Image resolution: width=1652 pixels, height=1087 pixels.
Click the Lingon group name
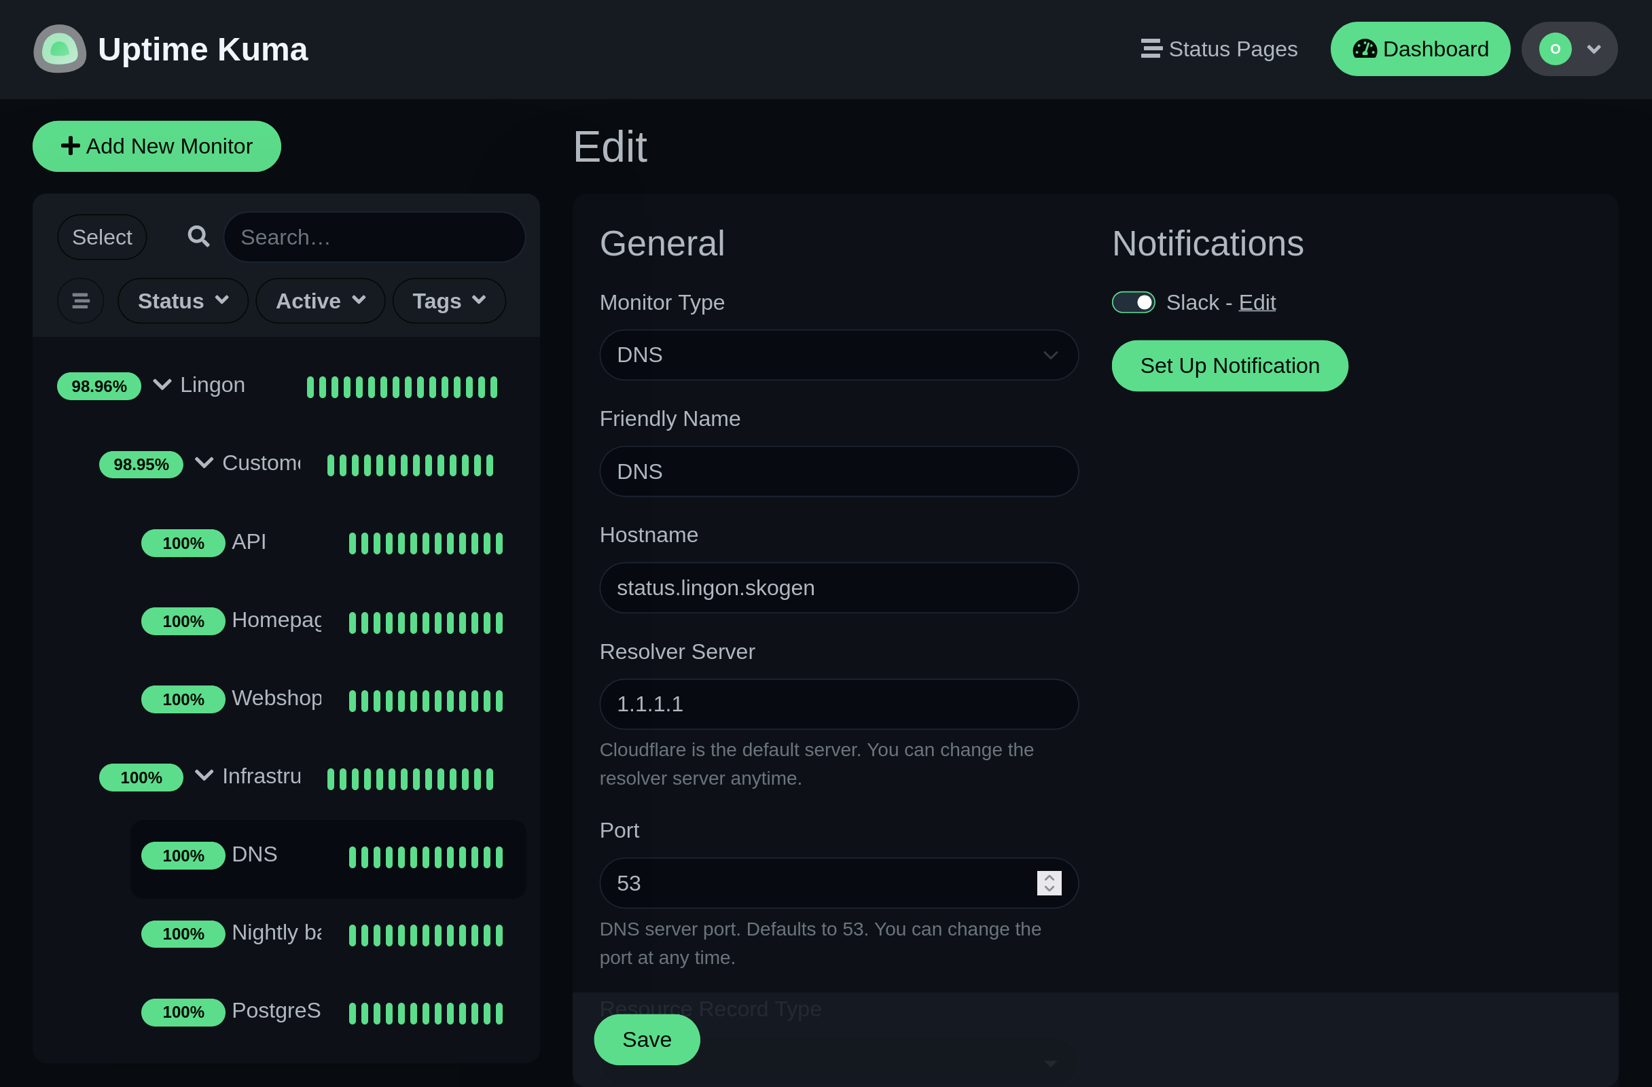pyautogui.click(x=213, y=385)
